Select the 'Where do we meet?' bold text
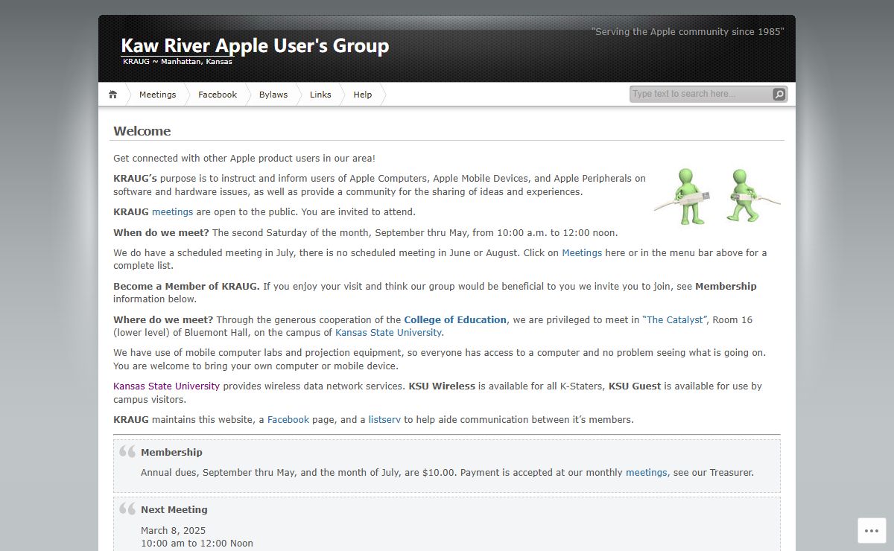This screenshot has height=551, width=894. point(163,320)
